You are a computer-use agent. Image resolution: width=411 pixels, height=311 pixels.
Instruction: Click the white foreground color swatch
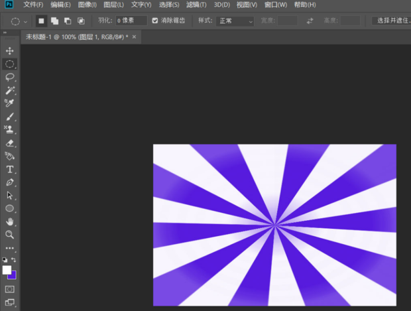click(x=6, y=270)
